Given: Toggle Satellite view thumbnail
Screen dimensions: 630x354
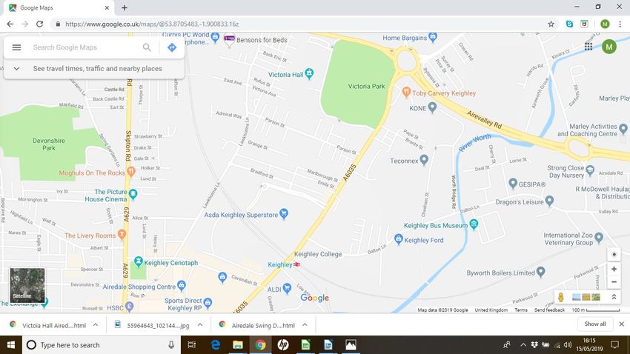Looking at the screenshot, I should [x=27, y=285].
